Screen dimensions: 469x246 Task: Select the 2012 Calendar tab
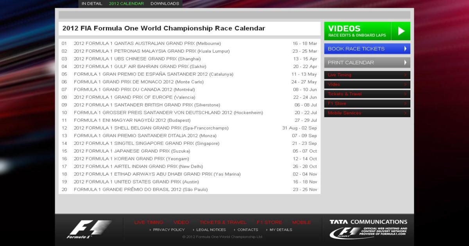click(126, 4)
